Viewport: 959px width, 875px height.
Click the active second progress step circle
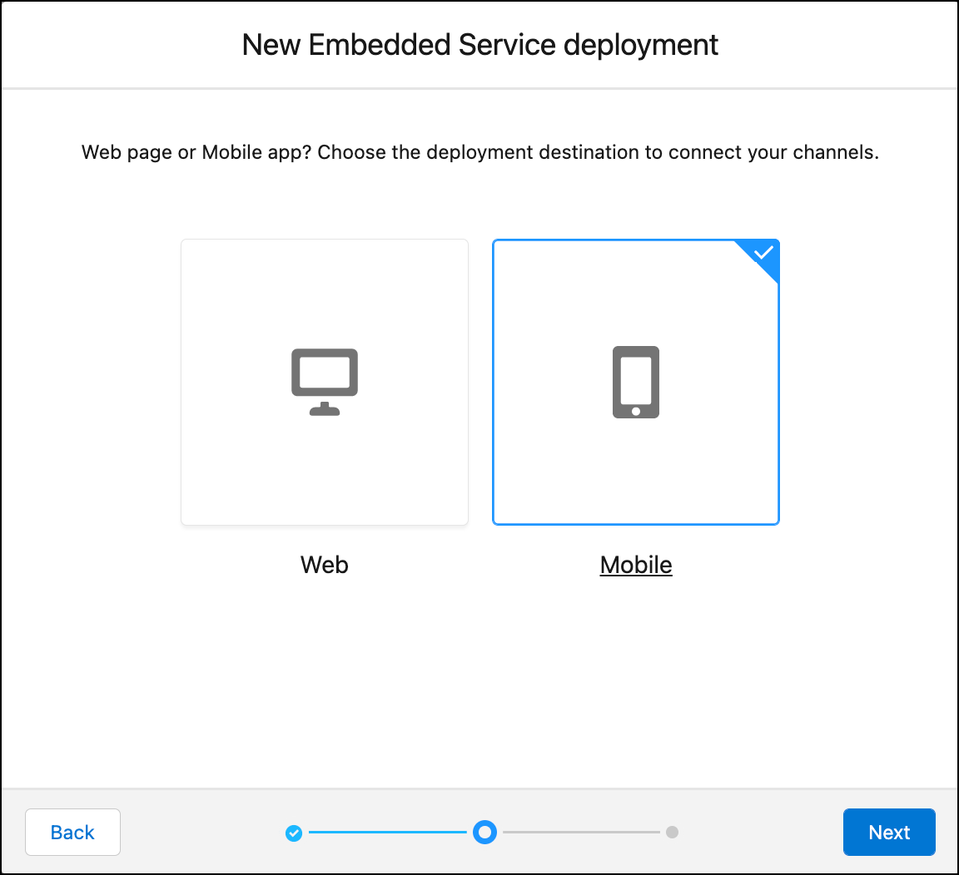[484, 832]
